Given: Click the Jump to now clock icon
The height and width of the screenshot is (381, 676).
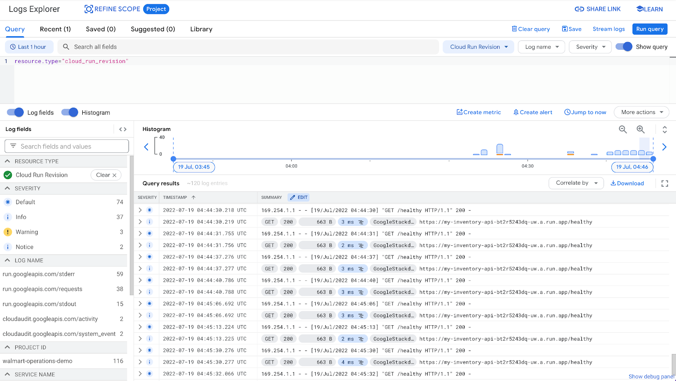Looking at the screenshot, I should pyautogui.click(x=567, y=112).
